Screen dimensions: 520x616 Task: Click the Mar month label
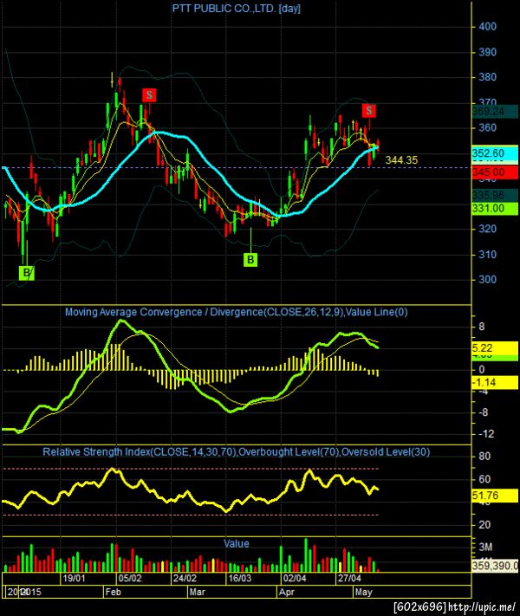tap(197, 592)
